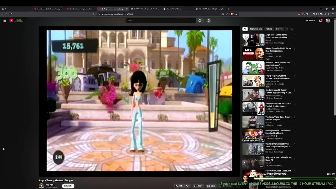Click the search magnifier button

click(x=200, y=20)
